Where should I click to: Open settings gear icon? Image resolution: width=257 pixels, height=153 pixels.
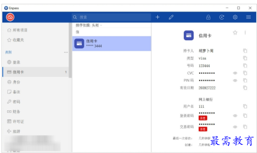pyautogui.click(x=235, y=17)
